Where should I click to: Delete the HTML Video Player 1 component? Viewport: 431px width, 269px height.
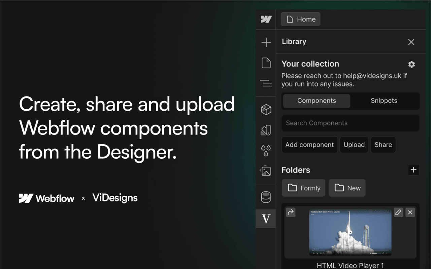pyautogui.click(x=410, y=212)
